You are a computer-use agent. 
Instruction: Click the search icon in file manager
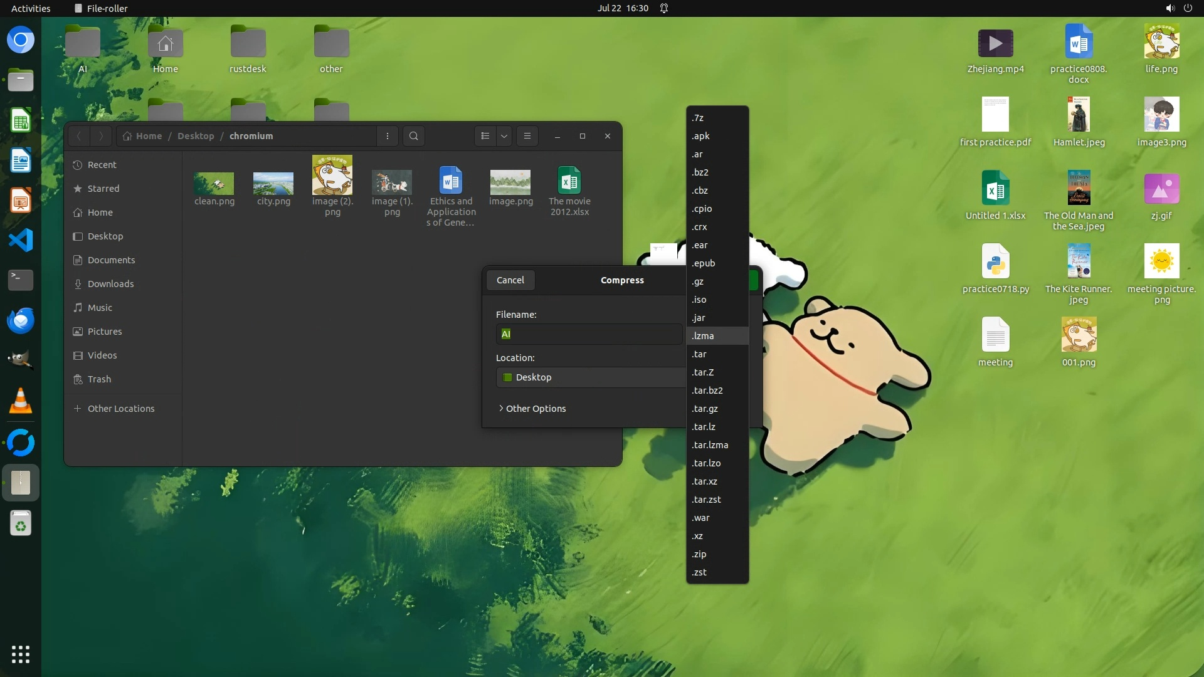[x=413, y=136]
